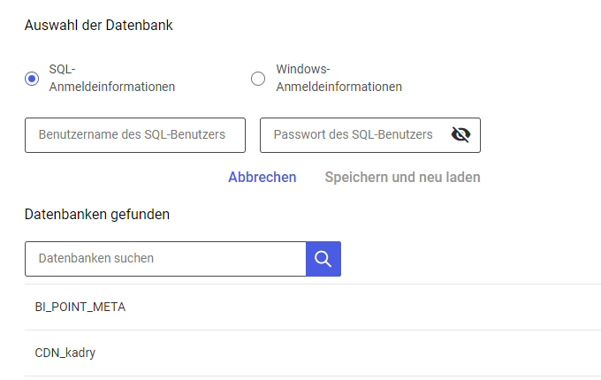Click the blue magnifier search button

323,259
